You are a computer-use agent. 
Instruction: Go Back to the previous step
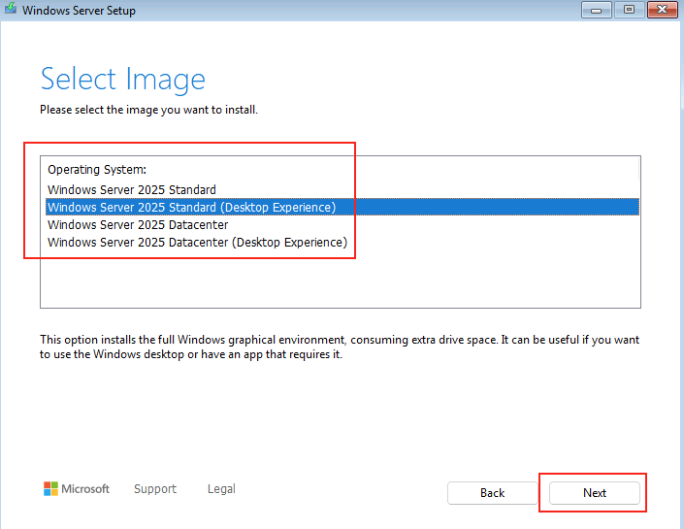(x=493, y=493)
